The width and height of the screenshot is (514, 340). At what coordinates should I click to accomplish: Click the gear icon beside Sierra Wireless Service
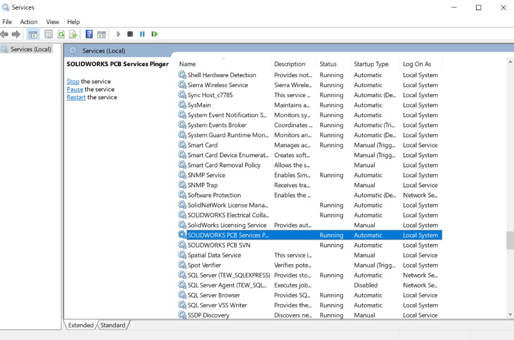(x=182, y=85)
